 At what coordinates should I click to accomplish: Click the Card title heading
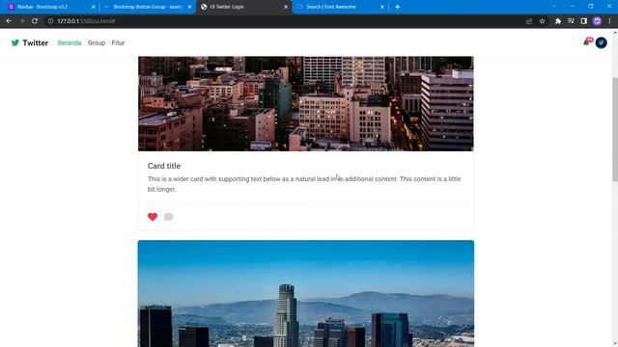pyautogui.click(x=164, y=166)
